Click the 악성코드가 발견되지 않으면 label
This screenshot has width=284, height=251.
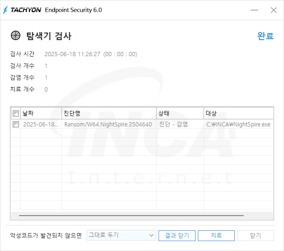(x=46, y=235)
